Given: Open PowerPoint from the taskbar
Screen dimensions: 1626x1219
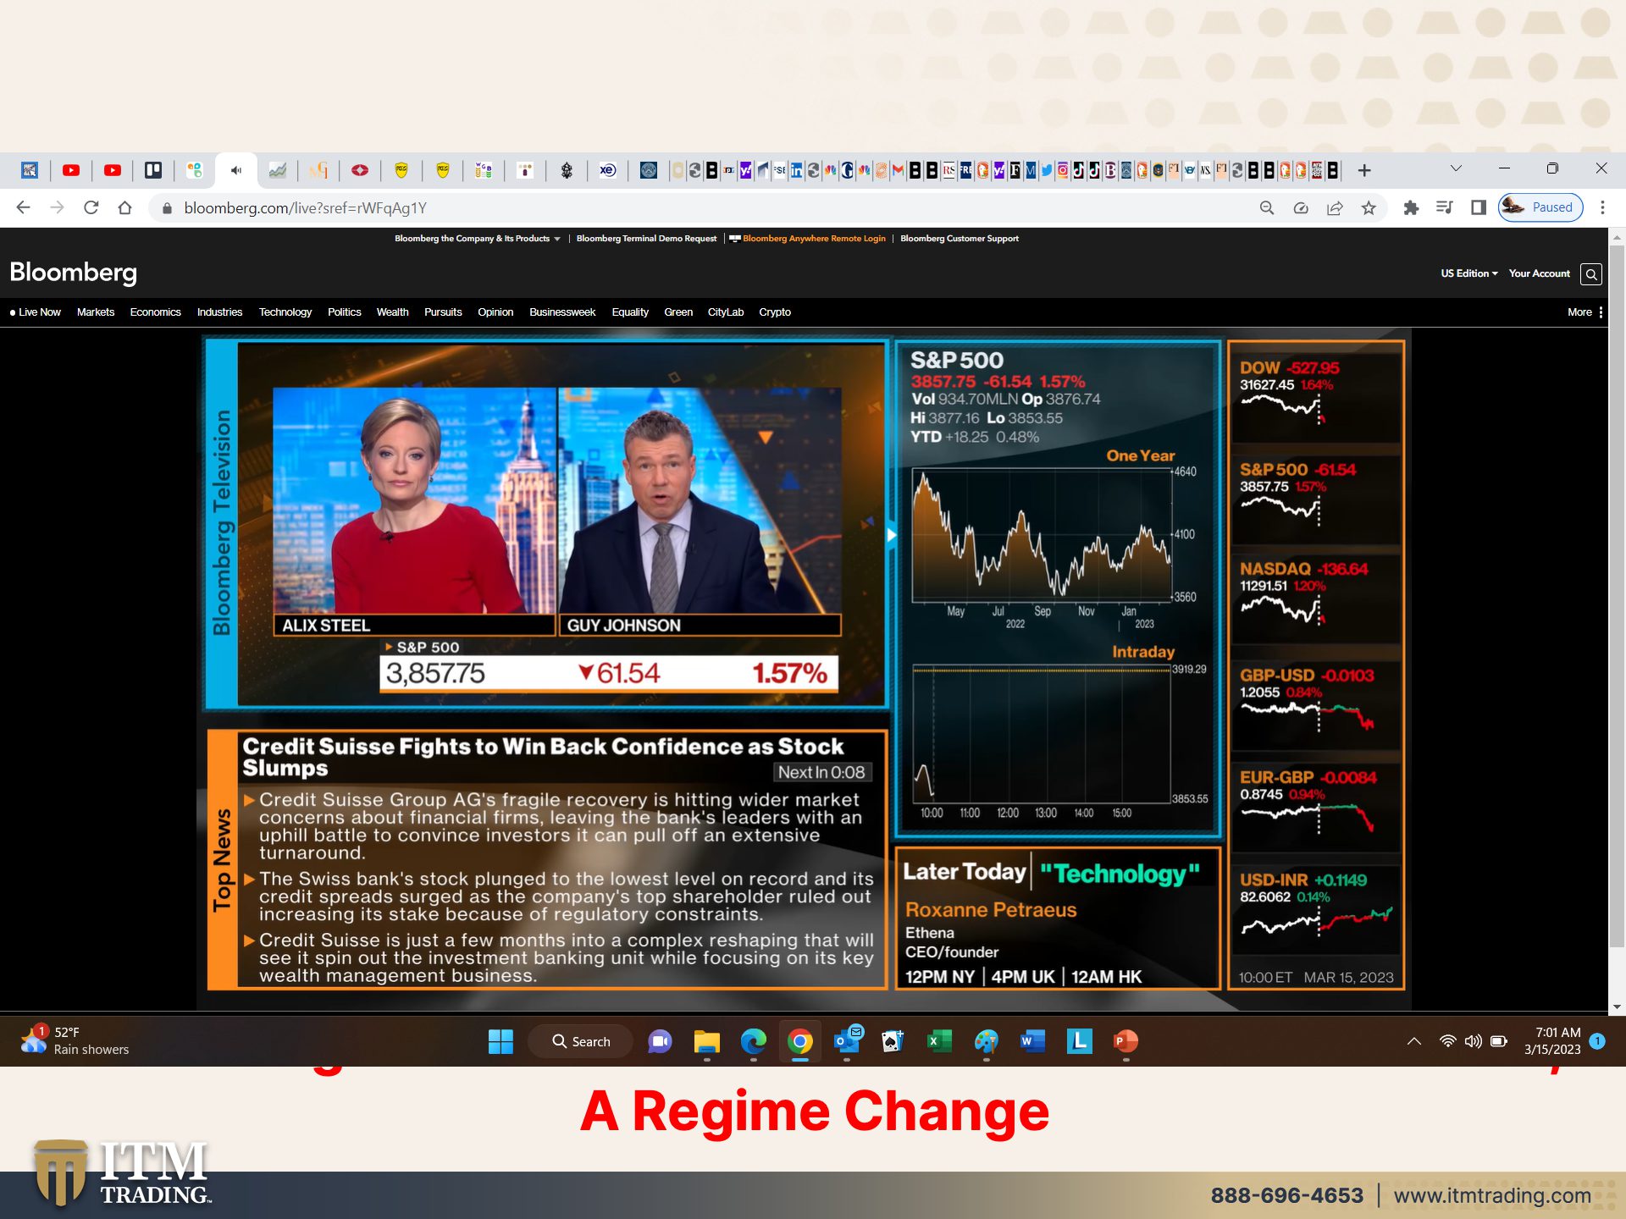Looking at the screenshot, I should pos(1125,1041).
